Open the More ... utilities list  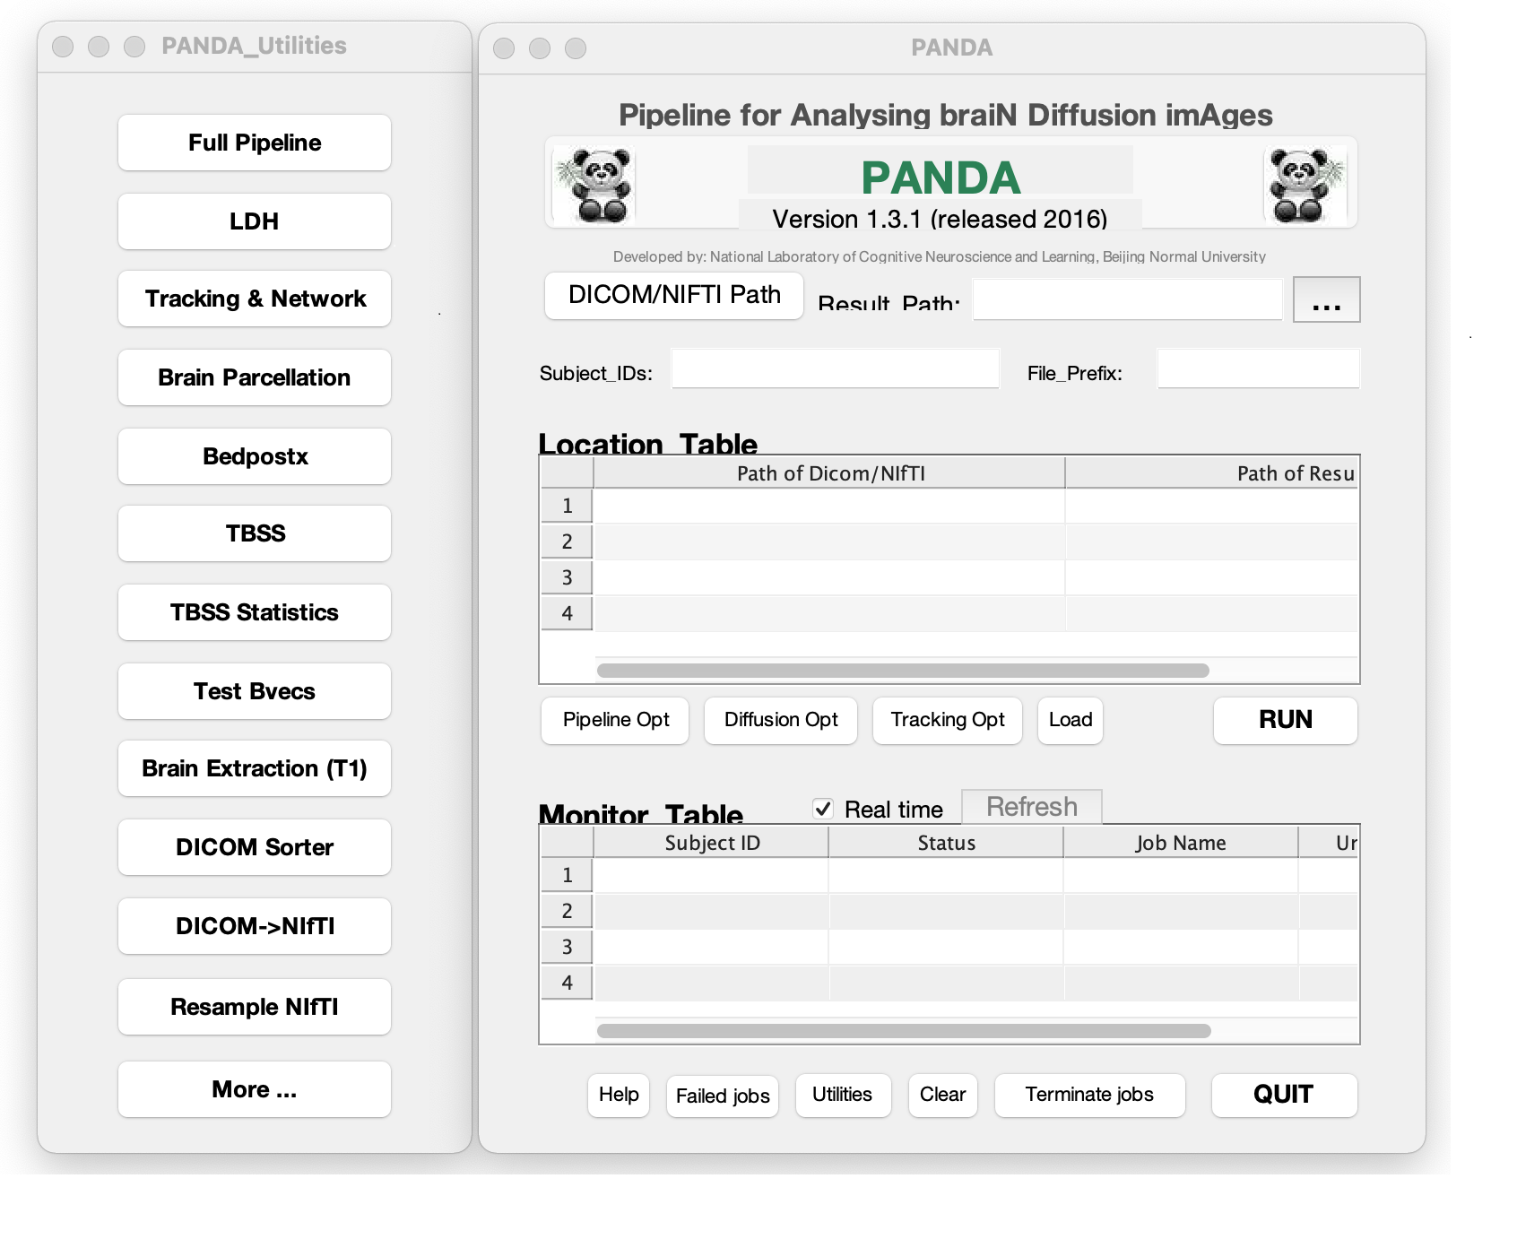(x=255, y=1089)
